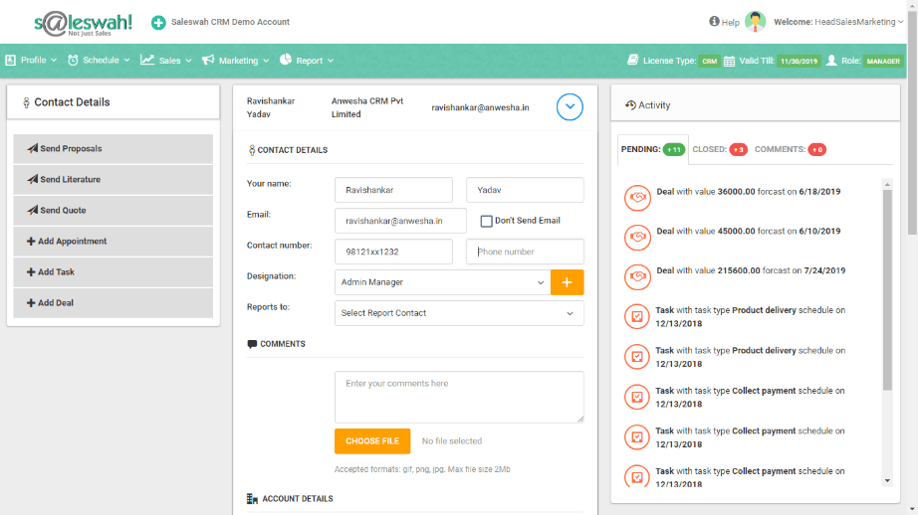The height and width of the screenshot is (515, 918).
Task: Click the Contact Details panel header icon
Action: (x=26, y=102)
